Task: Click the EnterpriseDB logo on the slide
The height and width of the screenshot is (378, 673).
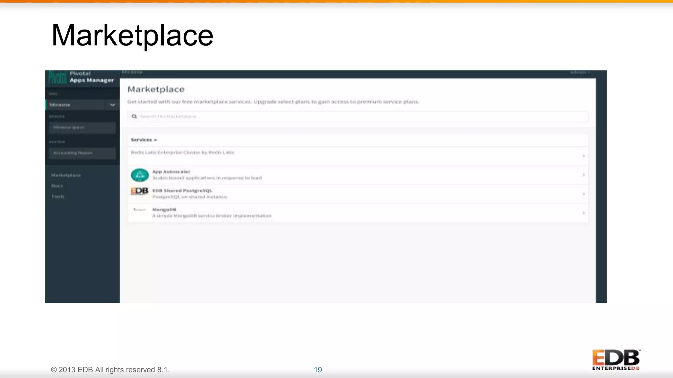Action: pos(616,360)
